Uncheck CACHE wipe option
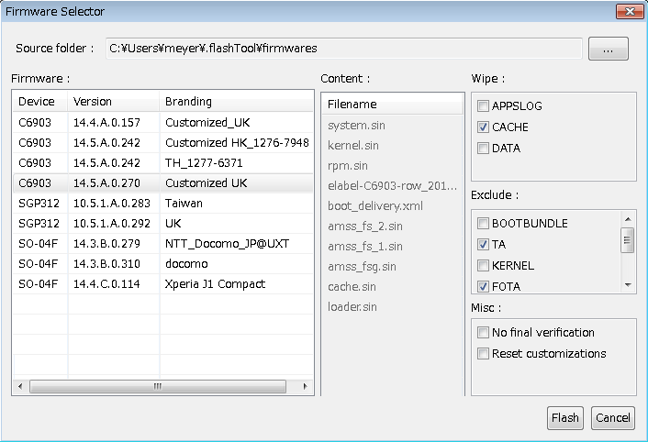This screenshot has width=648, height=442. coord(483,127)
